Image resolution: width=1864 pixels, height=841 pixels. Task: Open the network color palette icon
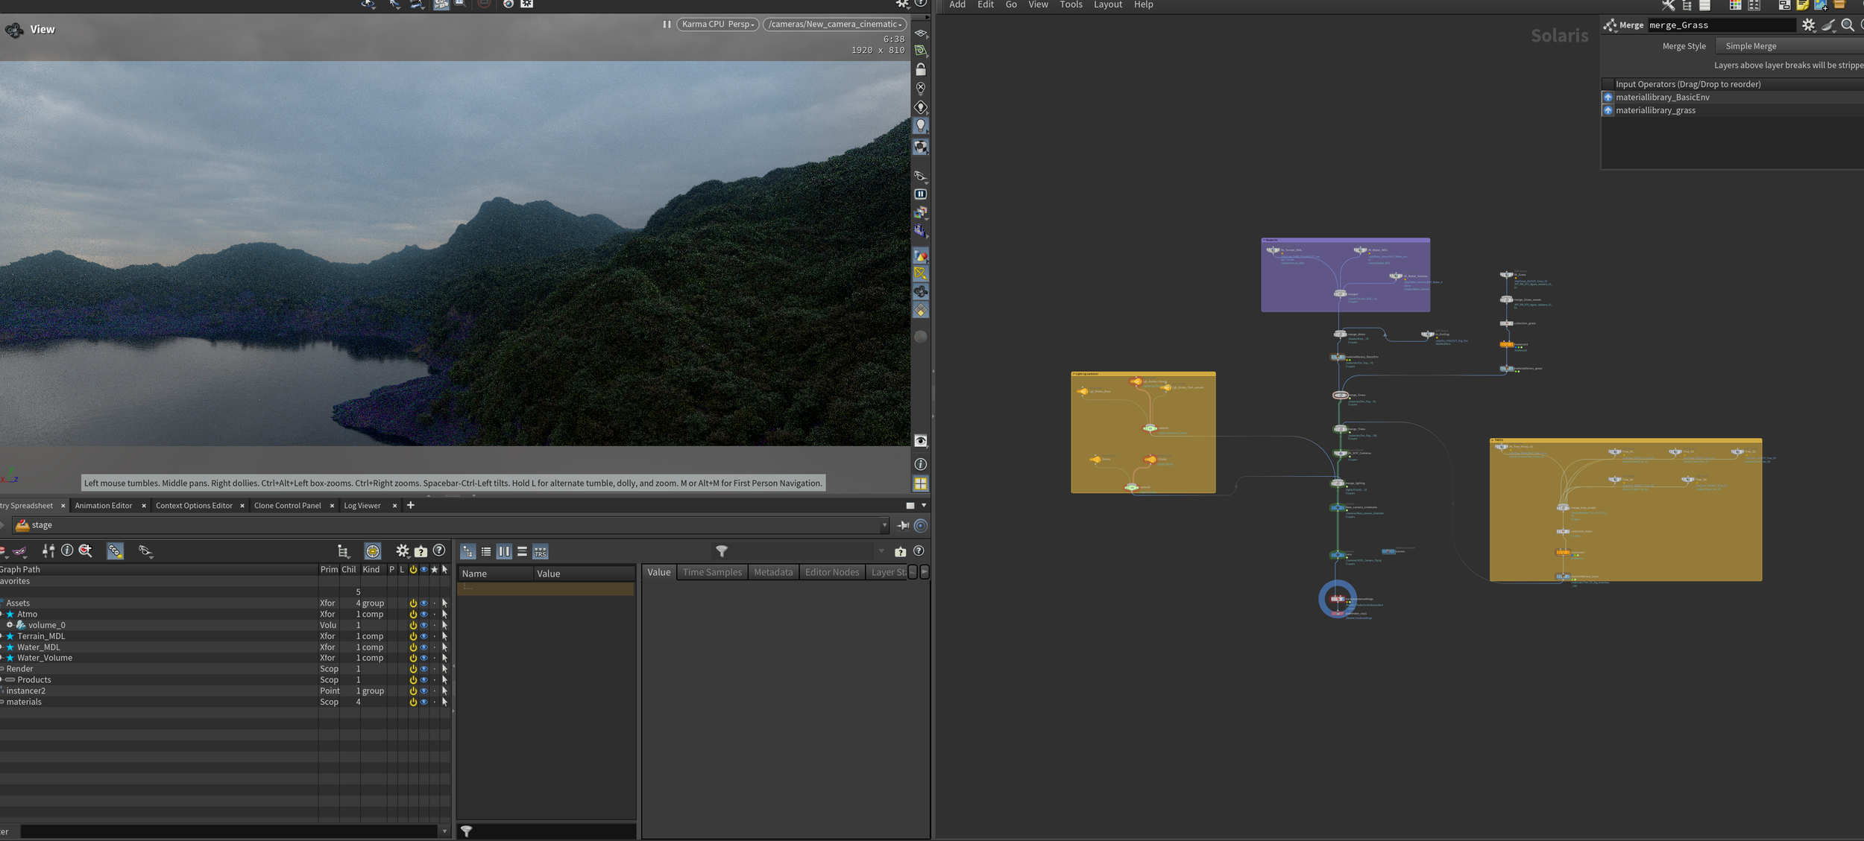(1735, 5)
